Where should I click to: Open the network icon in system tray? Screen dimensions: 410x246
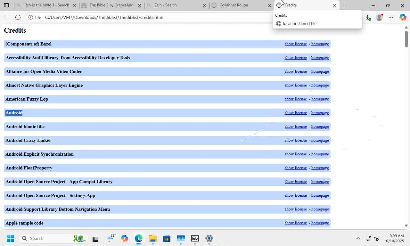[368, 238]
